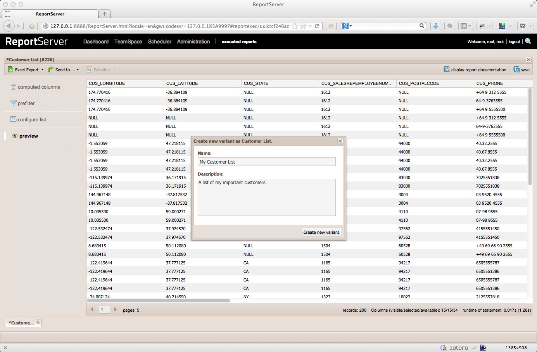This screenshot has height=352, width=537.
Task: Open configure list section
Action: [28, 120]
